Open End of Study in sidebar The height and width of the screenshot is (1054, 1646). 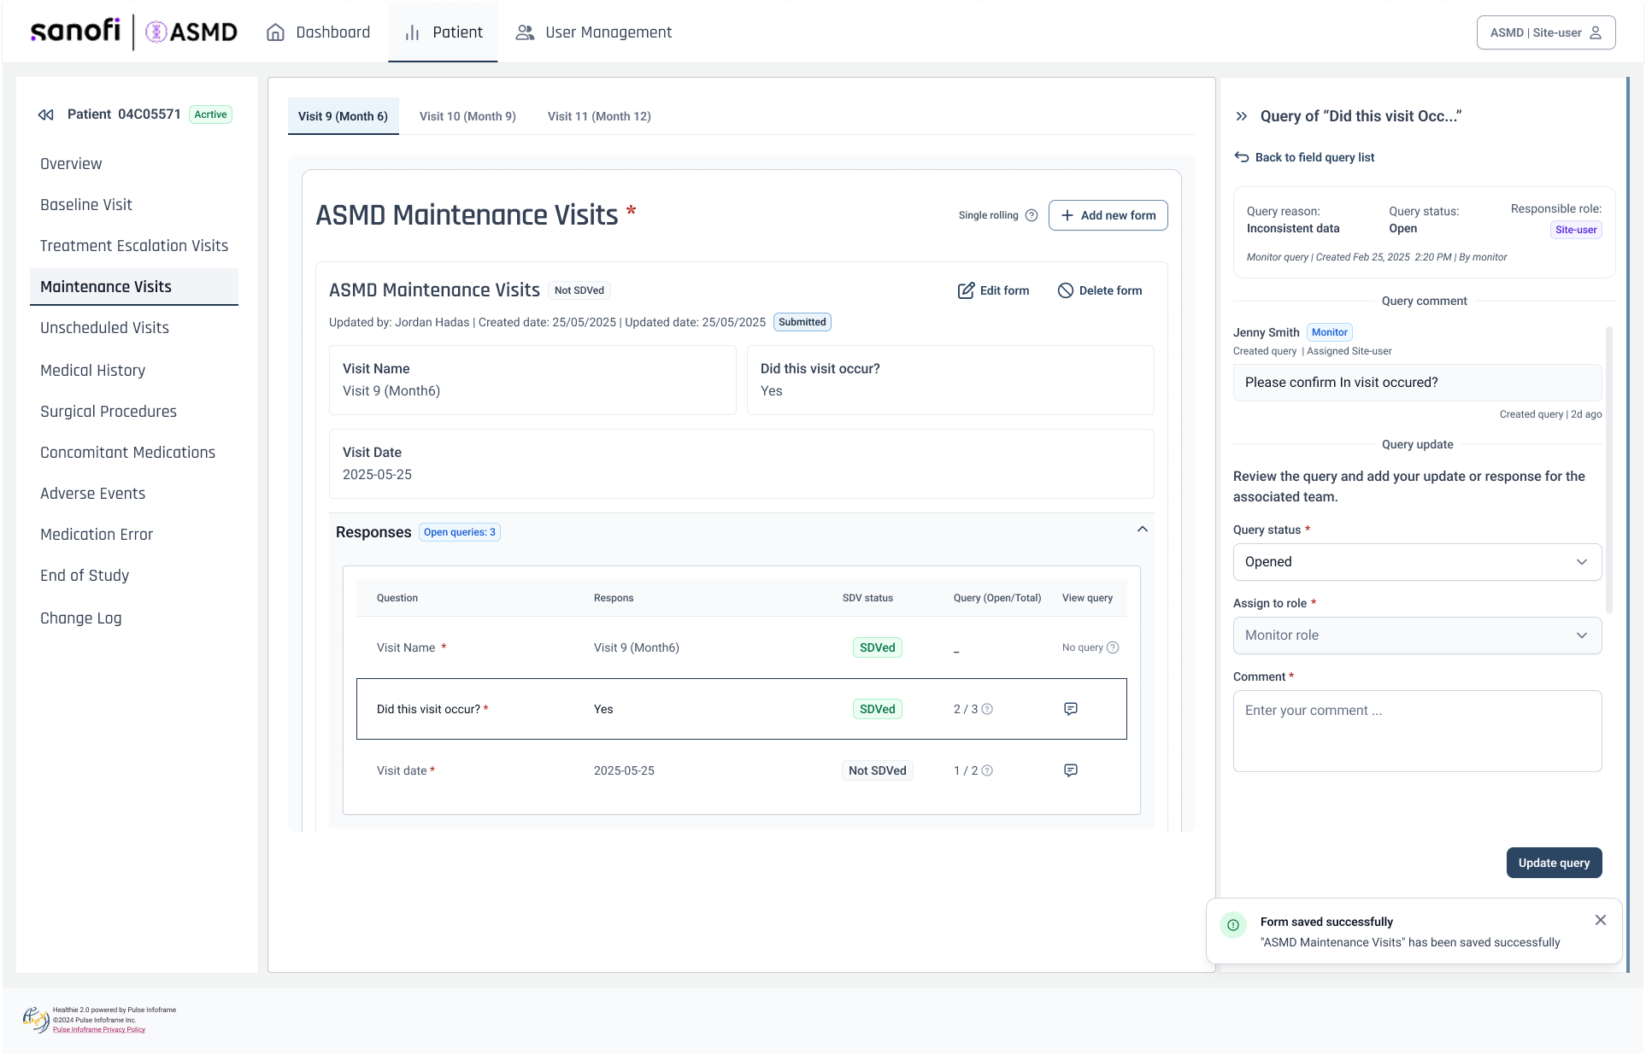coord(85,576)
